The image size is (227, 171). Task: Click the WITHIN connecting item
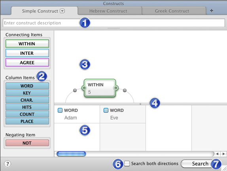click(27, 44)
